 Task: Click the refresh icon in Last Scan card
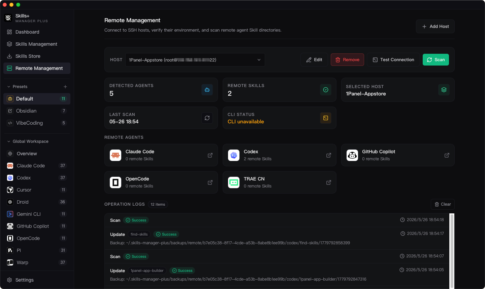point(207,118)
